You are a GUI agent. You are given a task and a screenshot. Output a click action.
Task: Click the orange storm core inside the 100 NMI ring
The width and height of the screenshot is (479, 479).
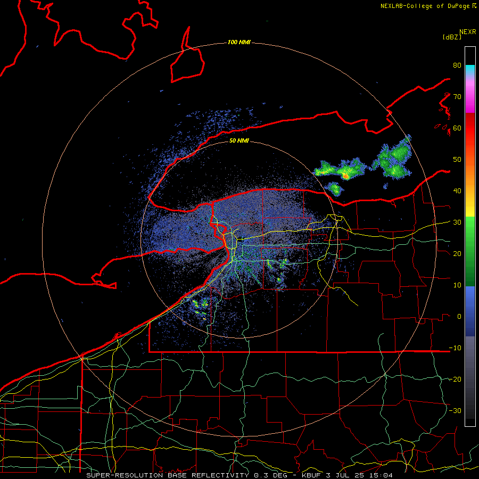[x=345, y=176]
